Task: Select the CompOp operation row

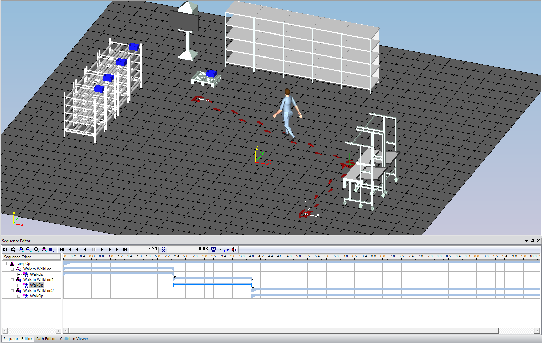Action: click(23, 264)
